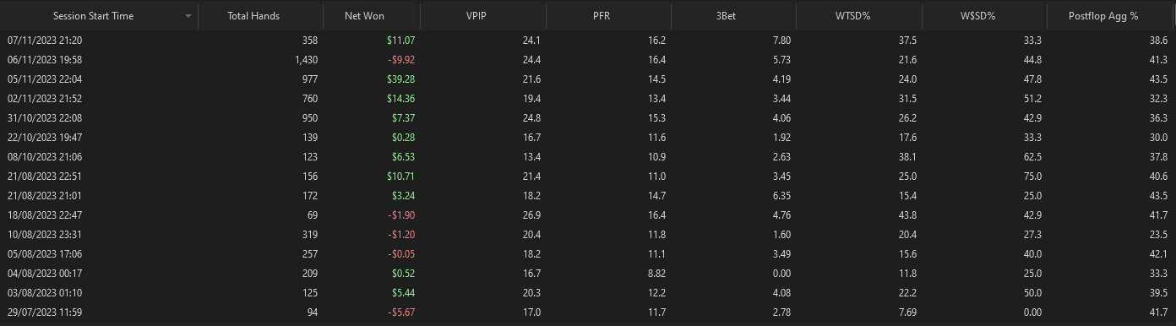Select the 18/08/2023 22:47 session row
Image resolution: width=1176 pixels, height=326 pixels.
(588, 215)
